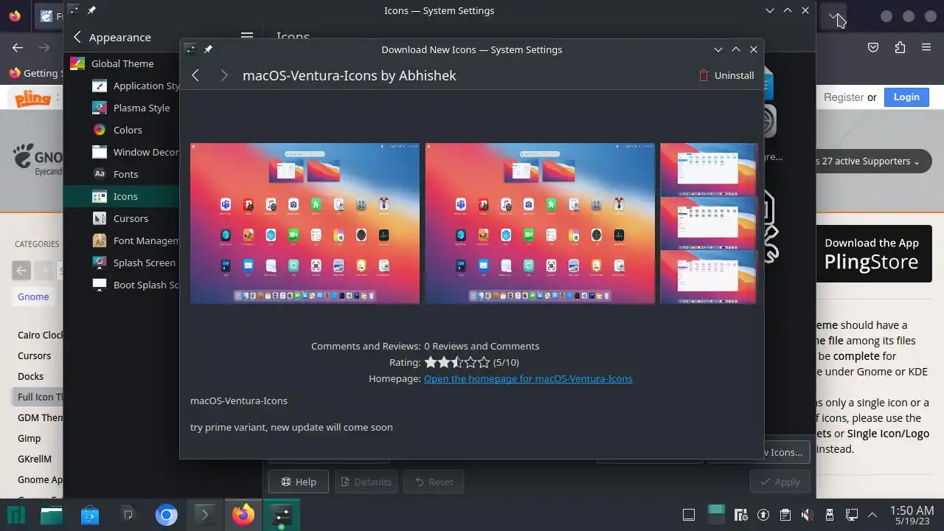Open the first icon theme preview screenshot
This screenshot has width=944, height=531.
click(x=305, y=223)
